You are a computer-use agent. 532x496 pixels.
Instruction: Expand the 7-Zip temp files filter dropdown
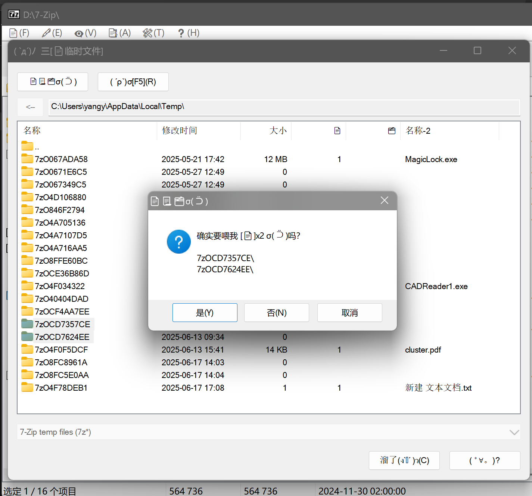coord(514,432)
